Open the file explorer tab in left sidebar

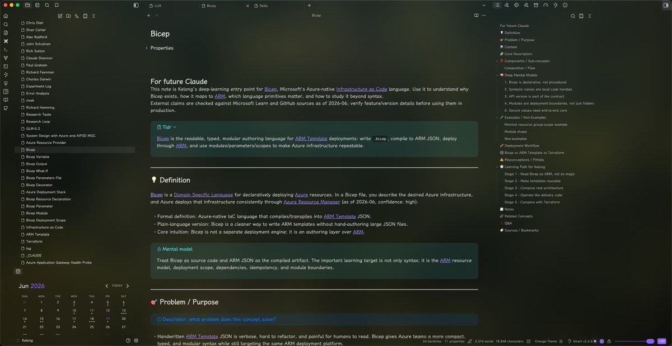click(27, 5)
